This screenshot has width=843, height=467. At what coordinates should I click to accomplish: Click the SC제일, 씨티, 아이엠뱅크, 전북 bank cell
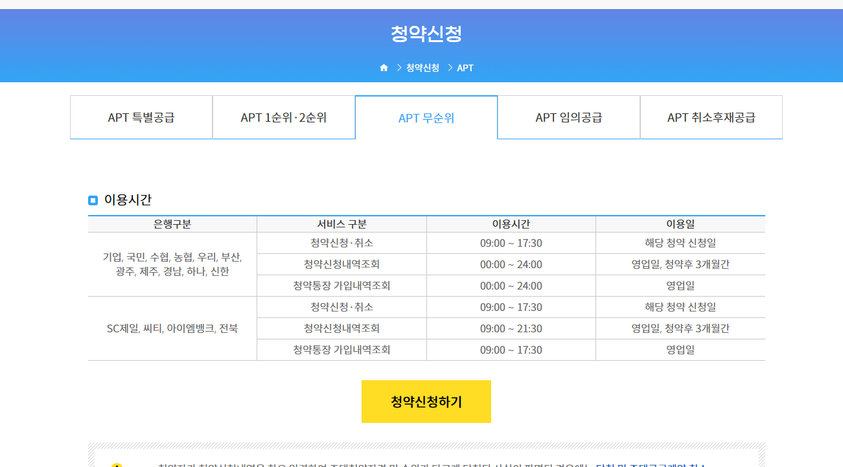click(172, 328)
